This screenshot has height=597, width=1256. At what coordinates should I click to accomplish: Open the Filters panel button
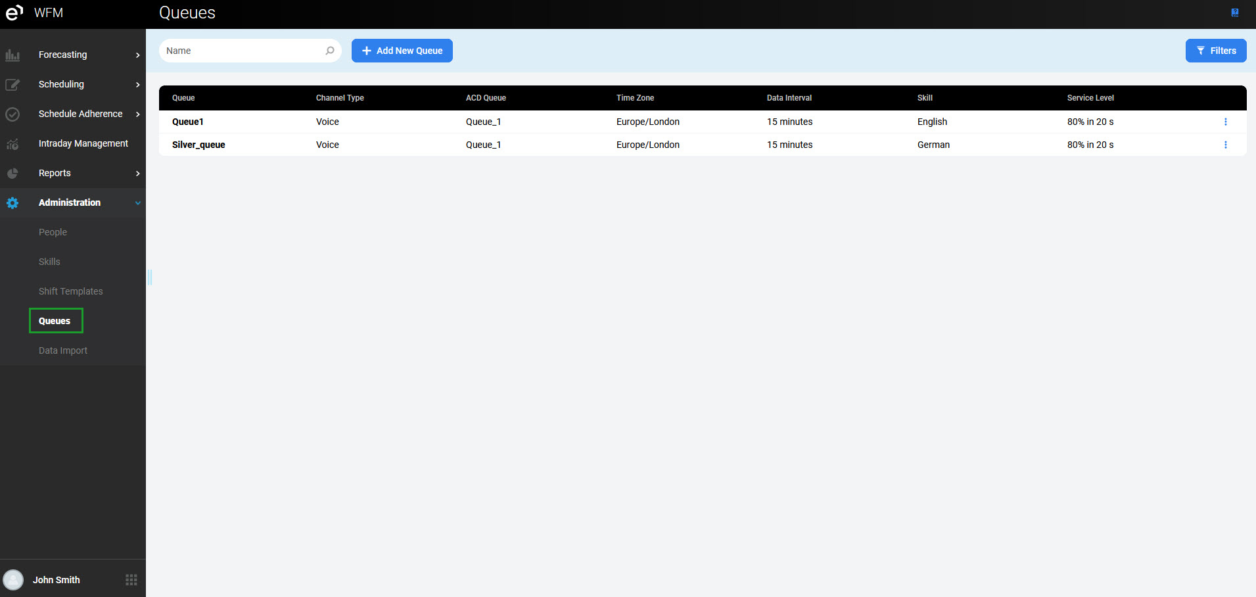click(1216, 51)
